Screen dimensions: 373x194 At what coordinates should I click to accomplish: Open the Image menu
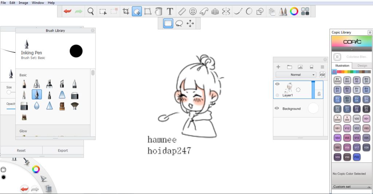coord(23,3)
